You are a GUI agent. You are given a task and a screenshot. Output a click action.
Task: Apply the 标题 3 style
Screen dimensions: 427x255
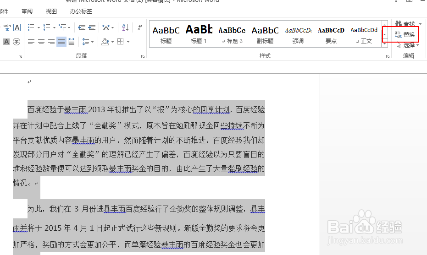232,34
